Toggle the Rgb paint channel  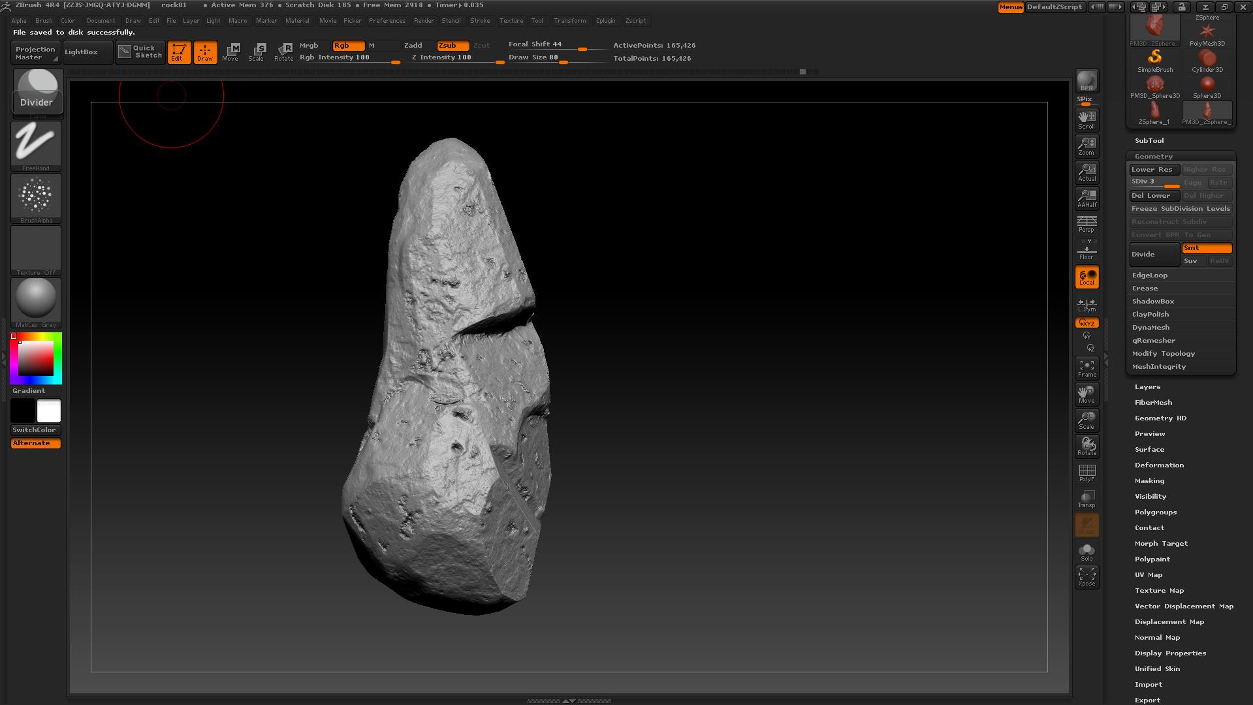coord(349,46)
